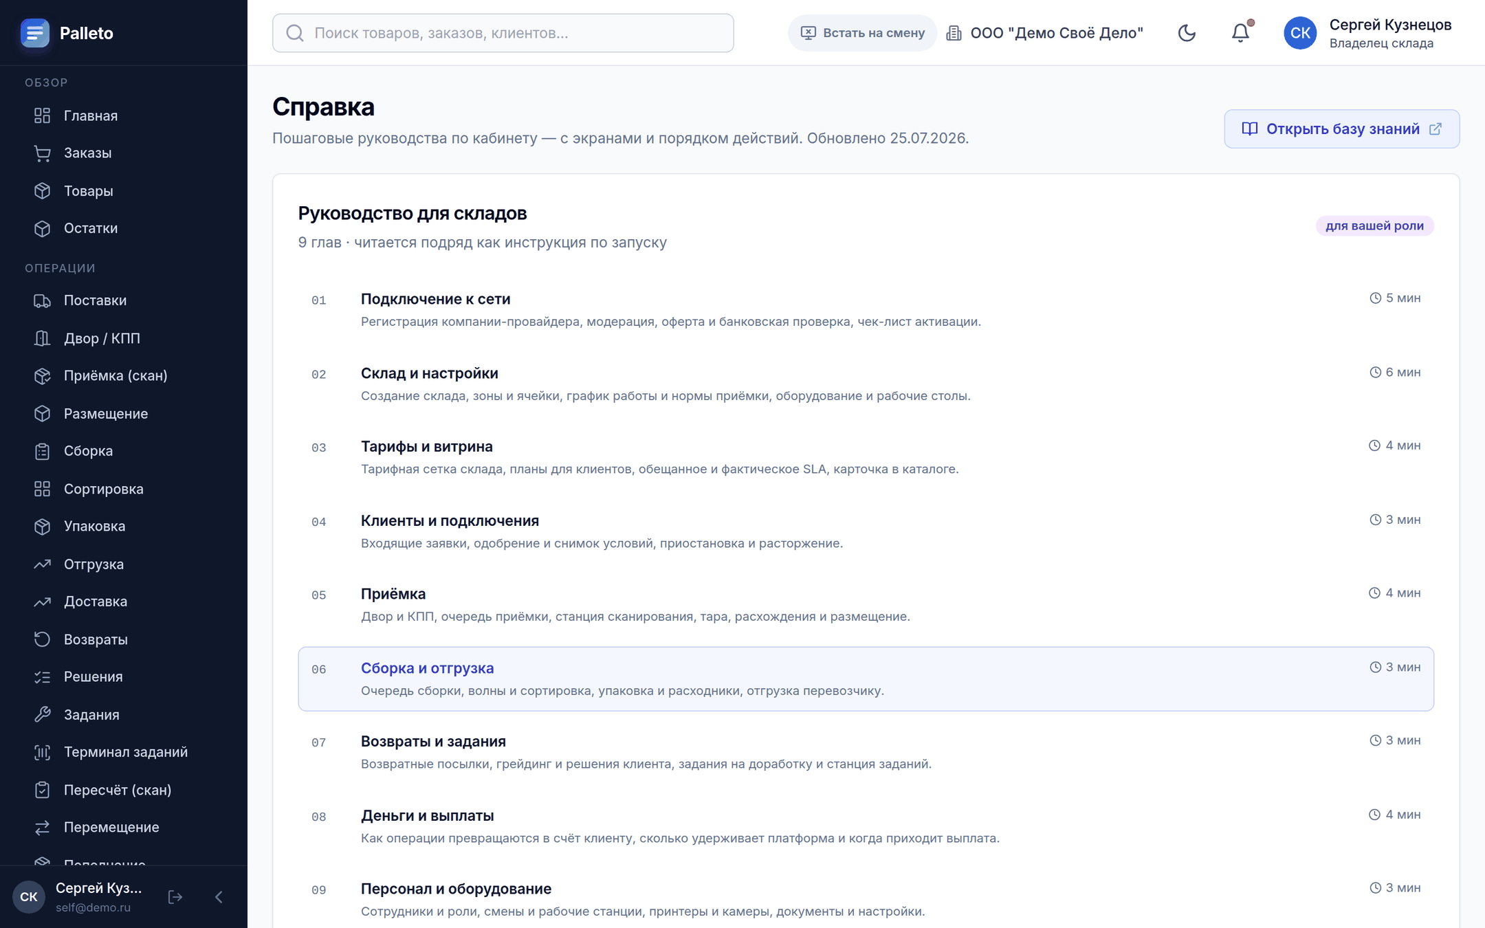Collapse the sidebar with the chevron arrow
1485x928 pixels.
click(219, 897)
